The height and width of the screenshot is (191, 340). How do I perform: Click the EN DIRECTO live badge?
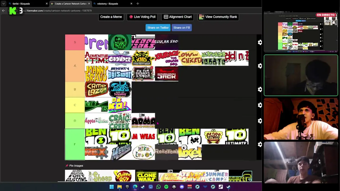click(326, 15)
